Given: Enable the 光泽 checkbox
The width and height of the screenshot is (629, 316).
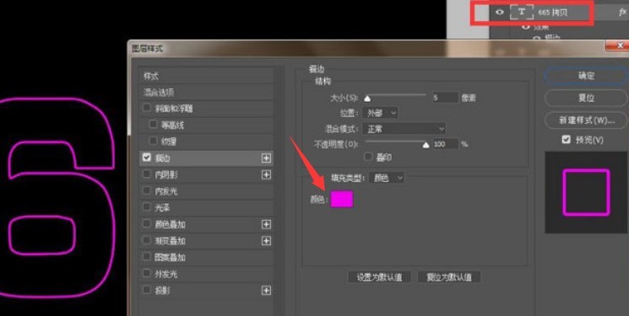Looking at the screenshot, I should point(146,207).
